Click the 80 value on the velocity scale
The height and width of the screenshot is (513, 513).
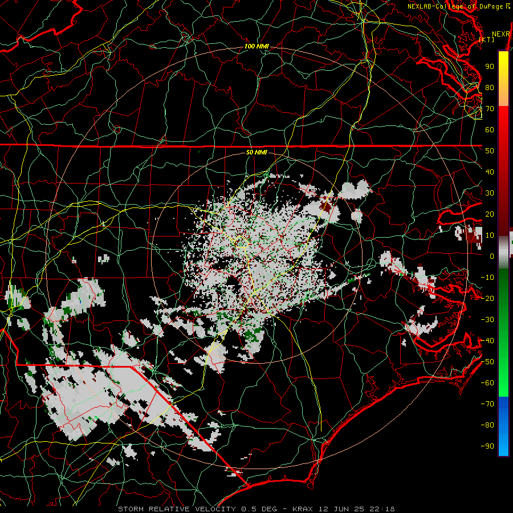(490, 87)
